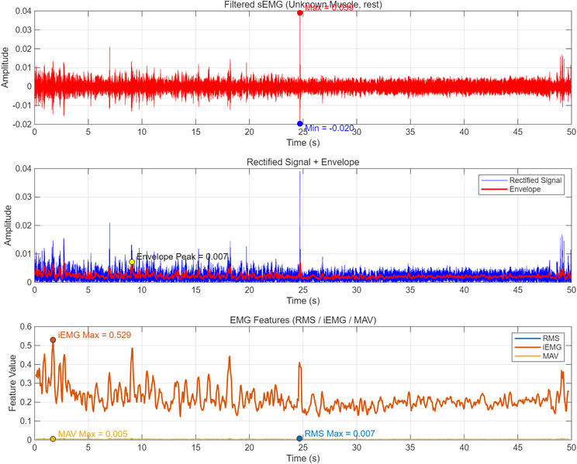Click the orange iEMG Max marker dot

(x=53, y=340)
